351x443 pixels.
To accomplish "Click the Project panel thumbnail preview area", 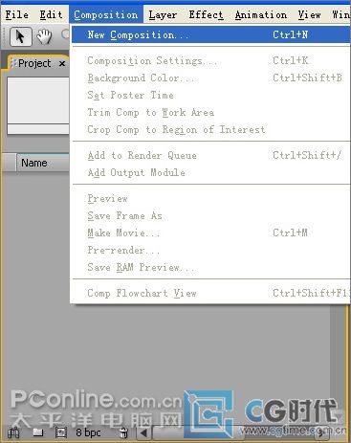I will coord(38,100).
